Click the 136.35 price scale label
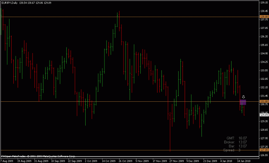The height and width of the screenshot is (163, 269). (264, 37)
